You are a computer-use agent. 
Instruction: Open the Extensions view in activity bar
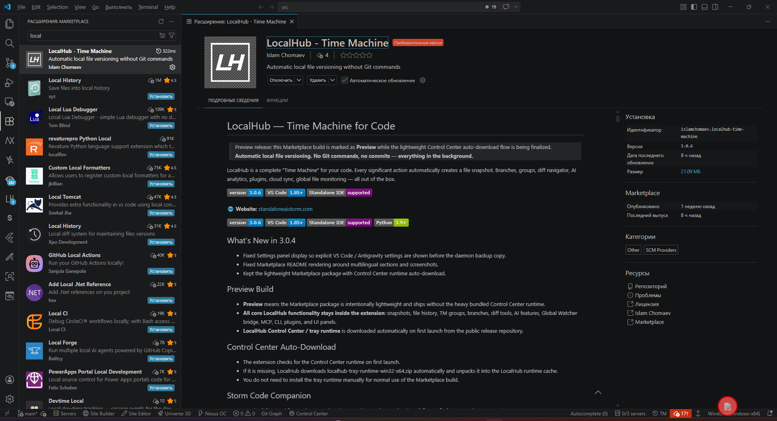tap(10, 121)
